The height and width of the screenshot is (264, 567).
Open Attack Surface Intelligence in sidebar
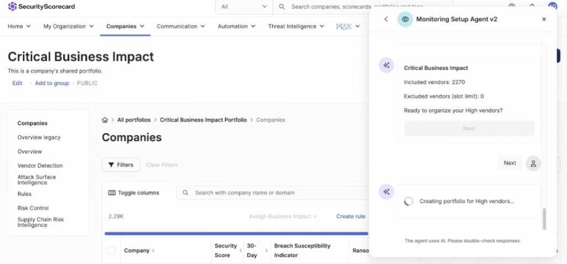click(37, 180)
